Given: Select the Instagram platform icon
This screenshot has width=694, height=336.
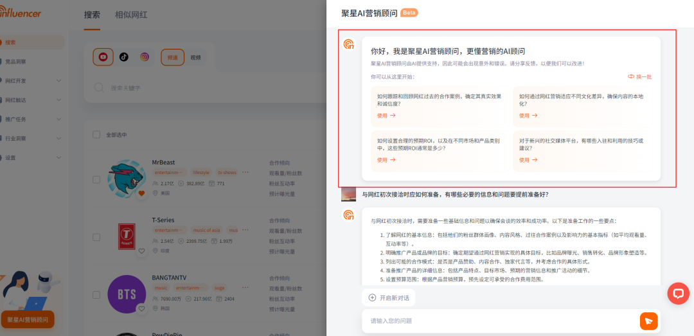Looking at the screenshot, I should tap(145, 57).
